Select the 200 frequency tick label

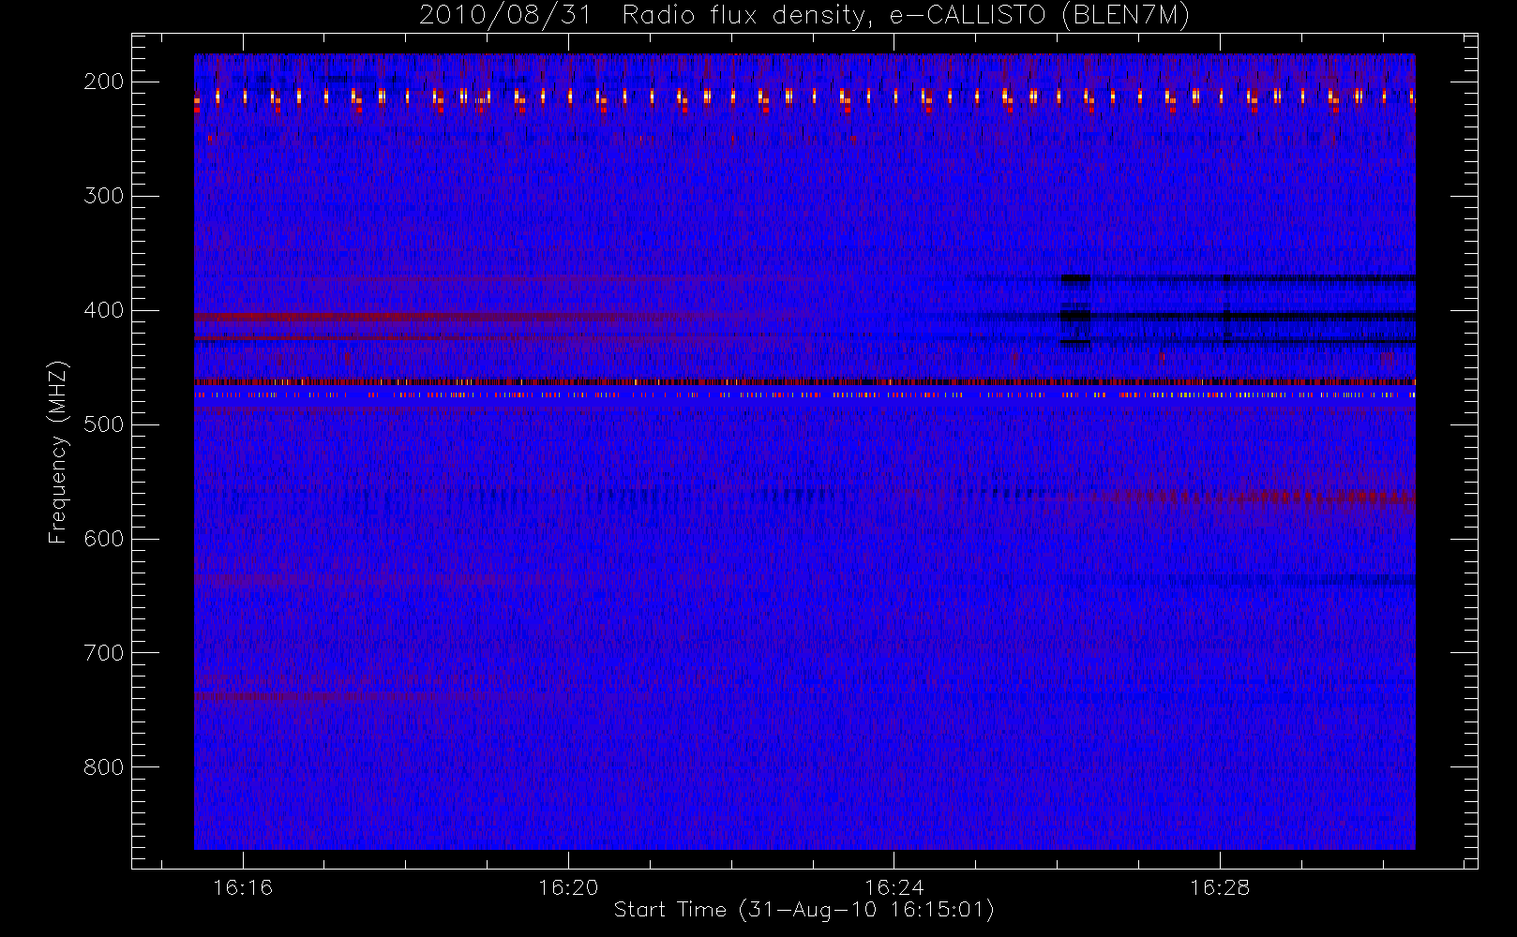(x=104, y=82)
